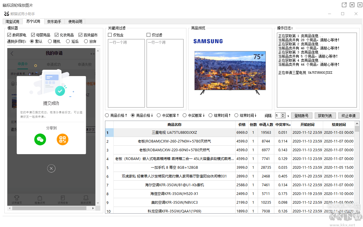Open the orange QR code share icon

click(x=63, y=140)
